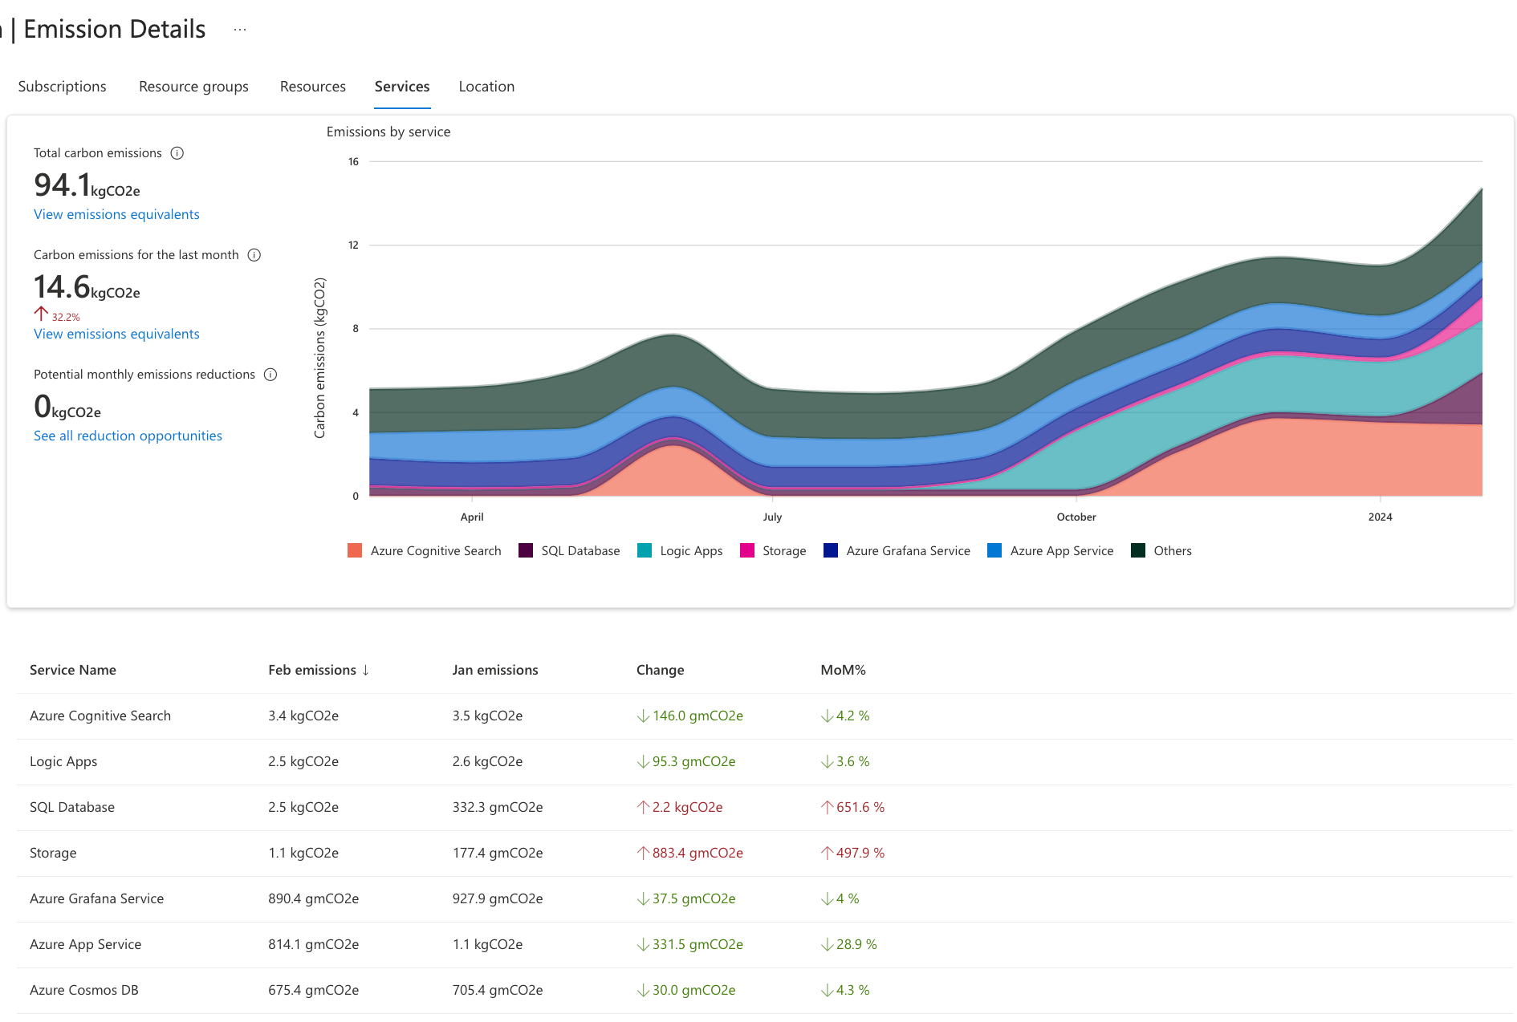
Task: Click the Azure Grafana Service legend icon
Action: click(x=831, y=550)
